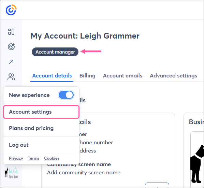Switch to the Account details tab

click(x=52, y=76)
